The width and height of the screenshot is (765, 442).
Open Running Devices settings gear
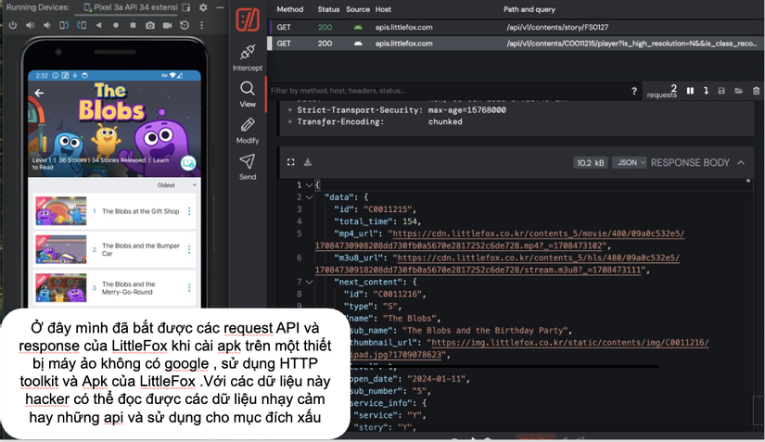click(x=203, y=7)
